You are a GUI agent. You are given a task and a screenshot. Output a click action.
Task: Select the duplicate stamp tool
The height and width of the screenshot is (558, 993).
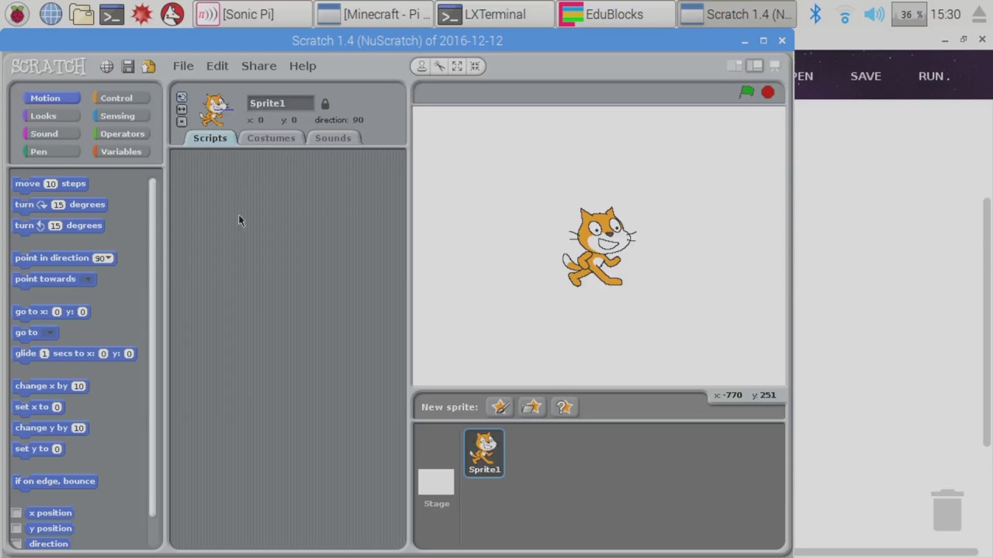pyautogui.click(x=421, y=66)
